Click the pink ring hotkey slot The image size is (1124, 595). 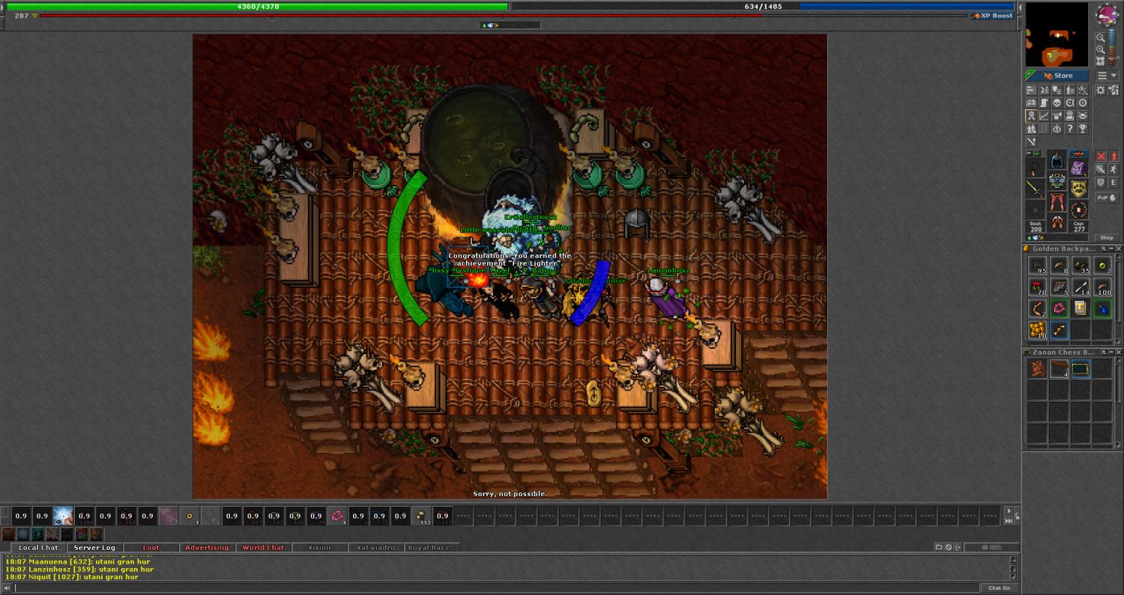tap(337, 516)
